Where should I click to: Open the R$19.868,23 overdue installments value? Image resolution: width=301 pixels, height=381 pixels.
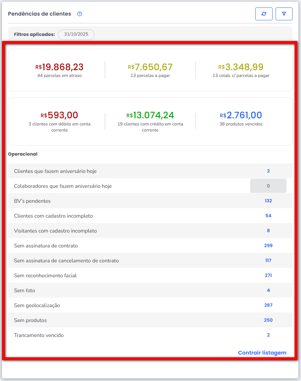59,67
